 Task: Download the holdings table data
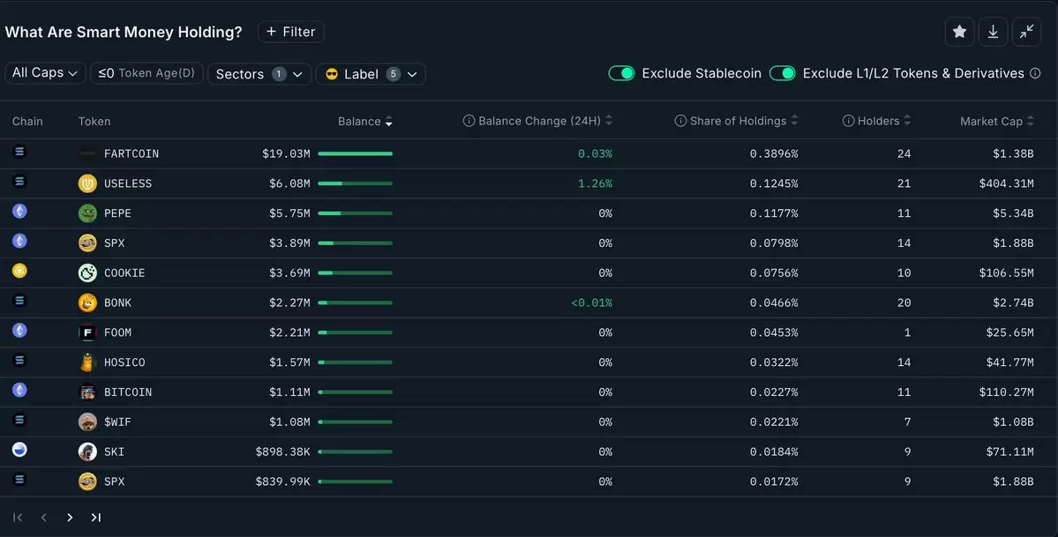994,32
